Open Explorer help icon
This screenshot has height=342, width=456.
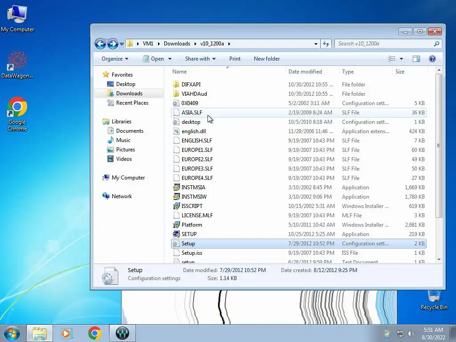coord(432,59)
